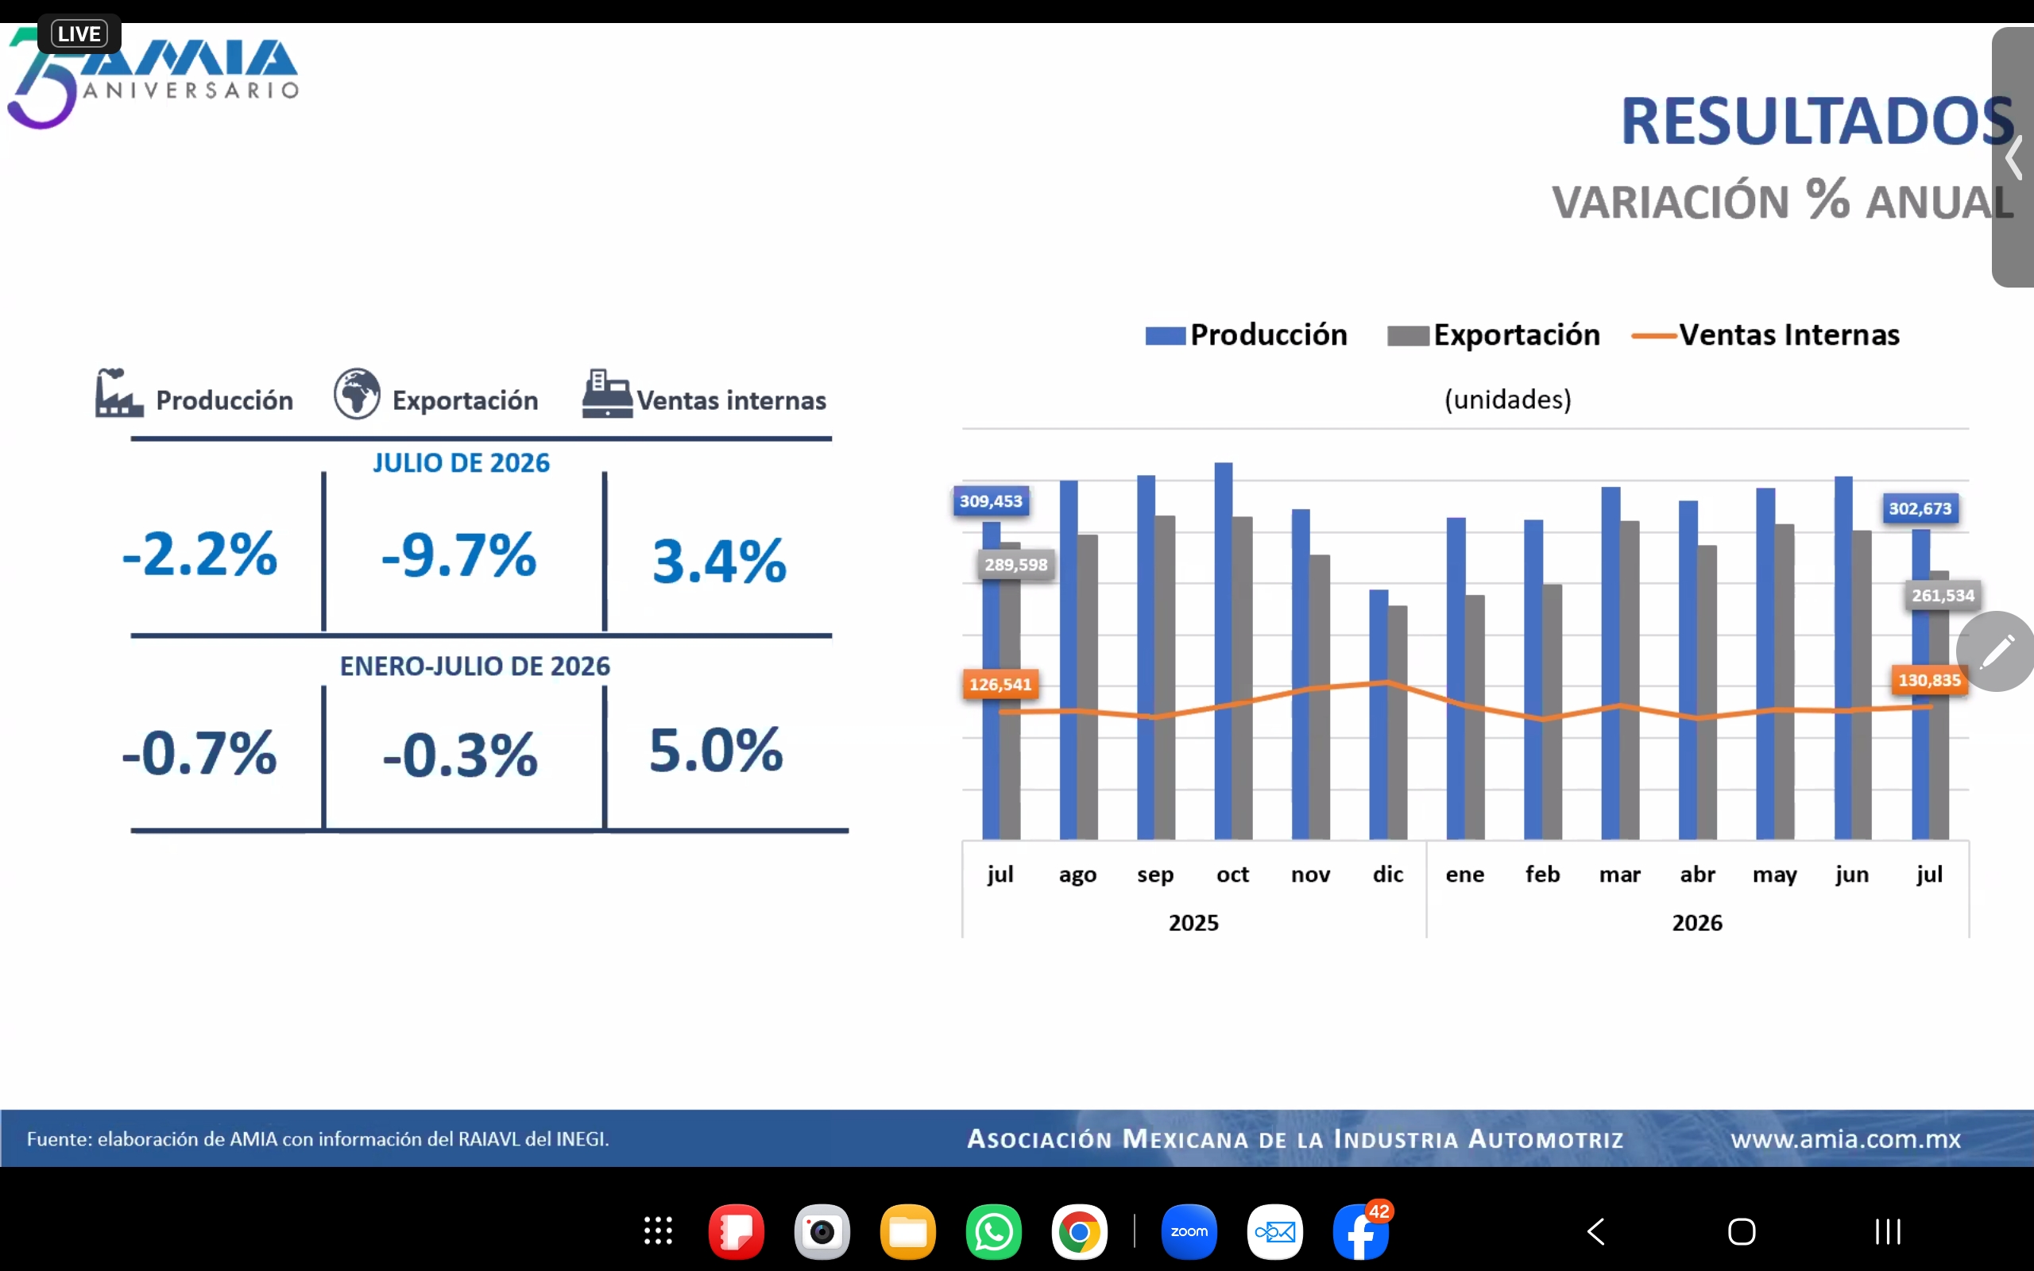Click the oct axis label

click(x=1233, y=875)
